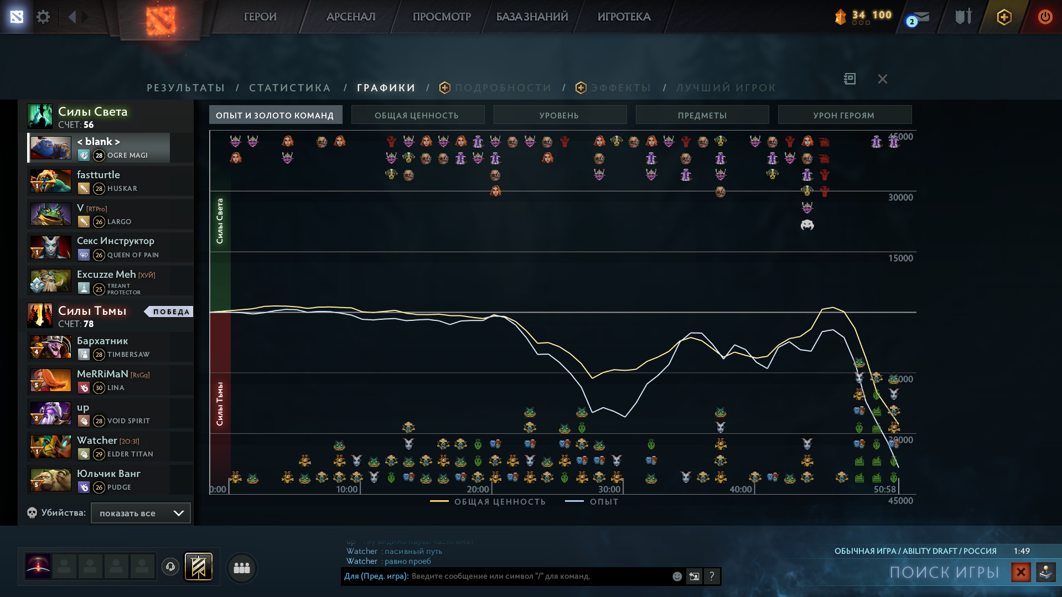Switch to the Результаты tab
1062x597 pixels.
pos(186,87)
